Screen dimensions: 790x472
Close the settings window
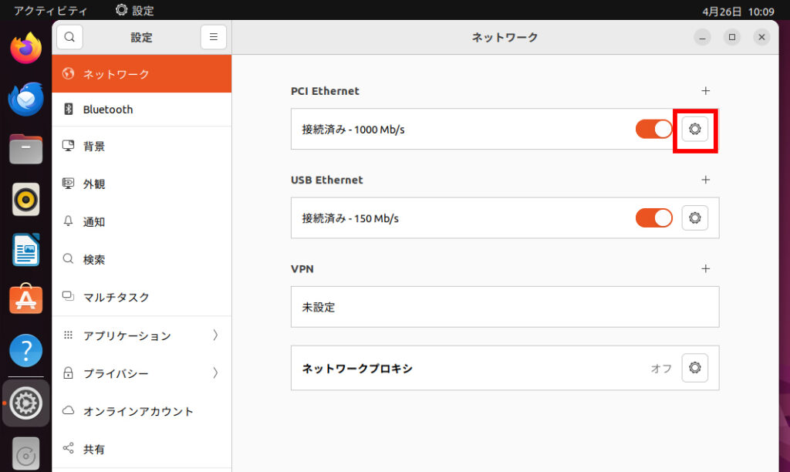tap(761, 37)
